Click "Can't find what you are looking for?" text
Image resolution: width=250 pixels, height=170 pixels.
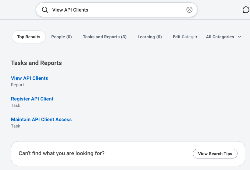62,153
